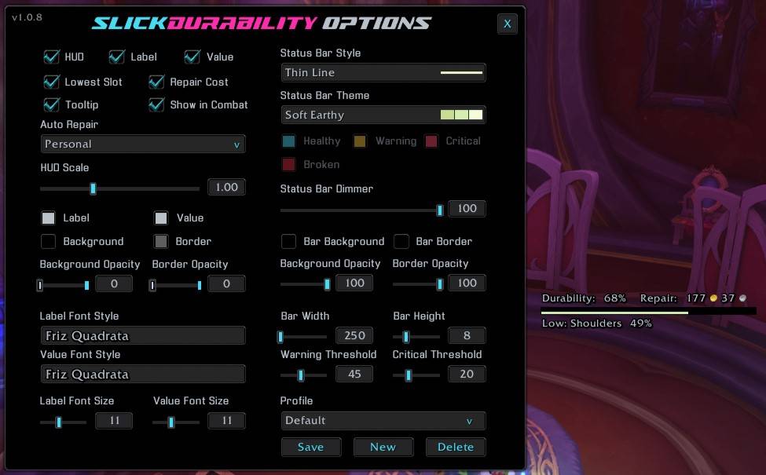Uncheck the Lowest Slot checkbox
Screen dimensions: 766x475
click(x=51, y=82)
